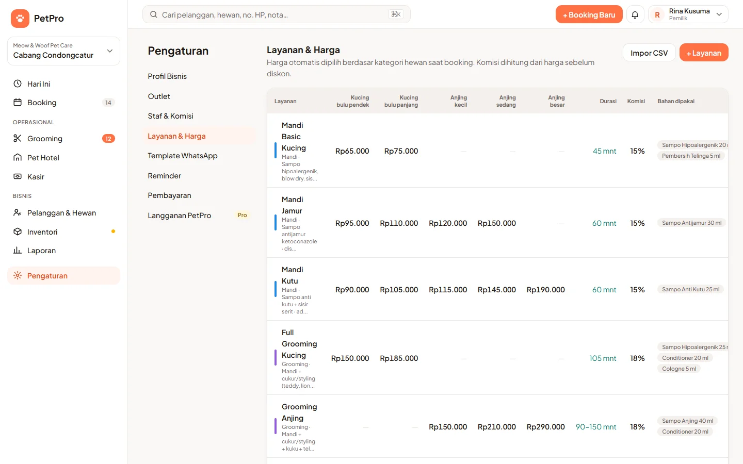Click the search magnifier icon
Image resolution: width=743 pixels, height=464 pixels.
coord(154,14)
